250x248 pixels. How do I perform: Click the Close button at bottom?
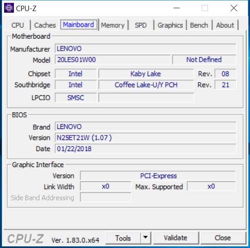pyautogui.click(x=223, y=238)
